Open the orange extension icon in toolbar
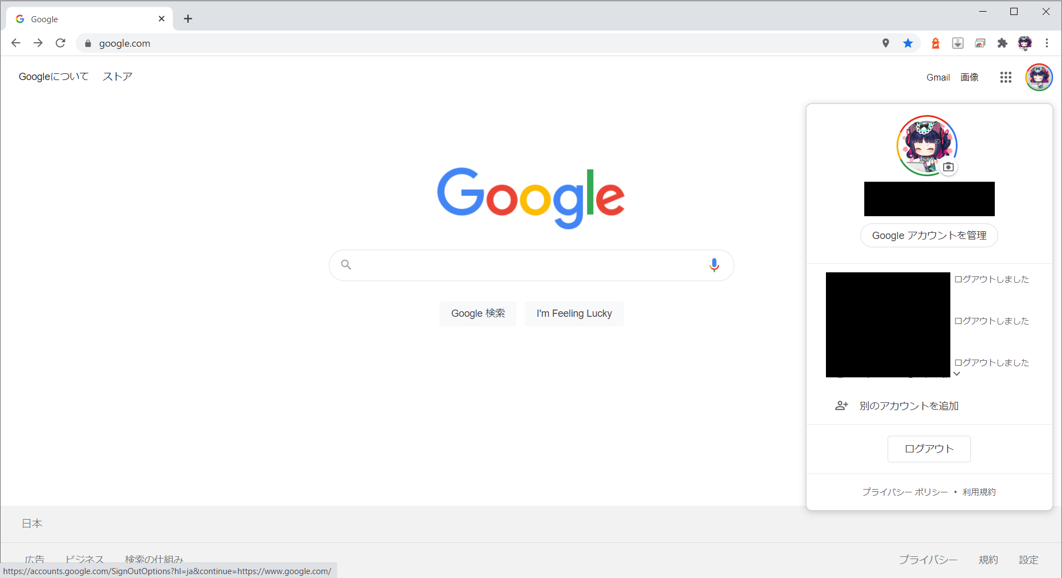This screenshot has width=1062, height=578. point(935,43)
